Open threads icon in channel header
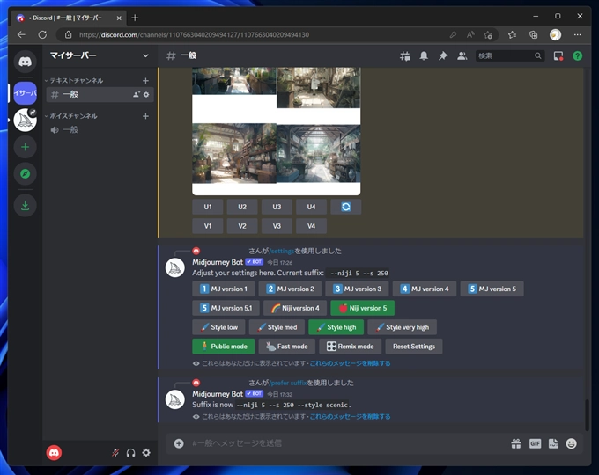 click(x=405, y=56)
